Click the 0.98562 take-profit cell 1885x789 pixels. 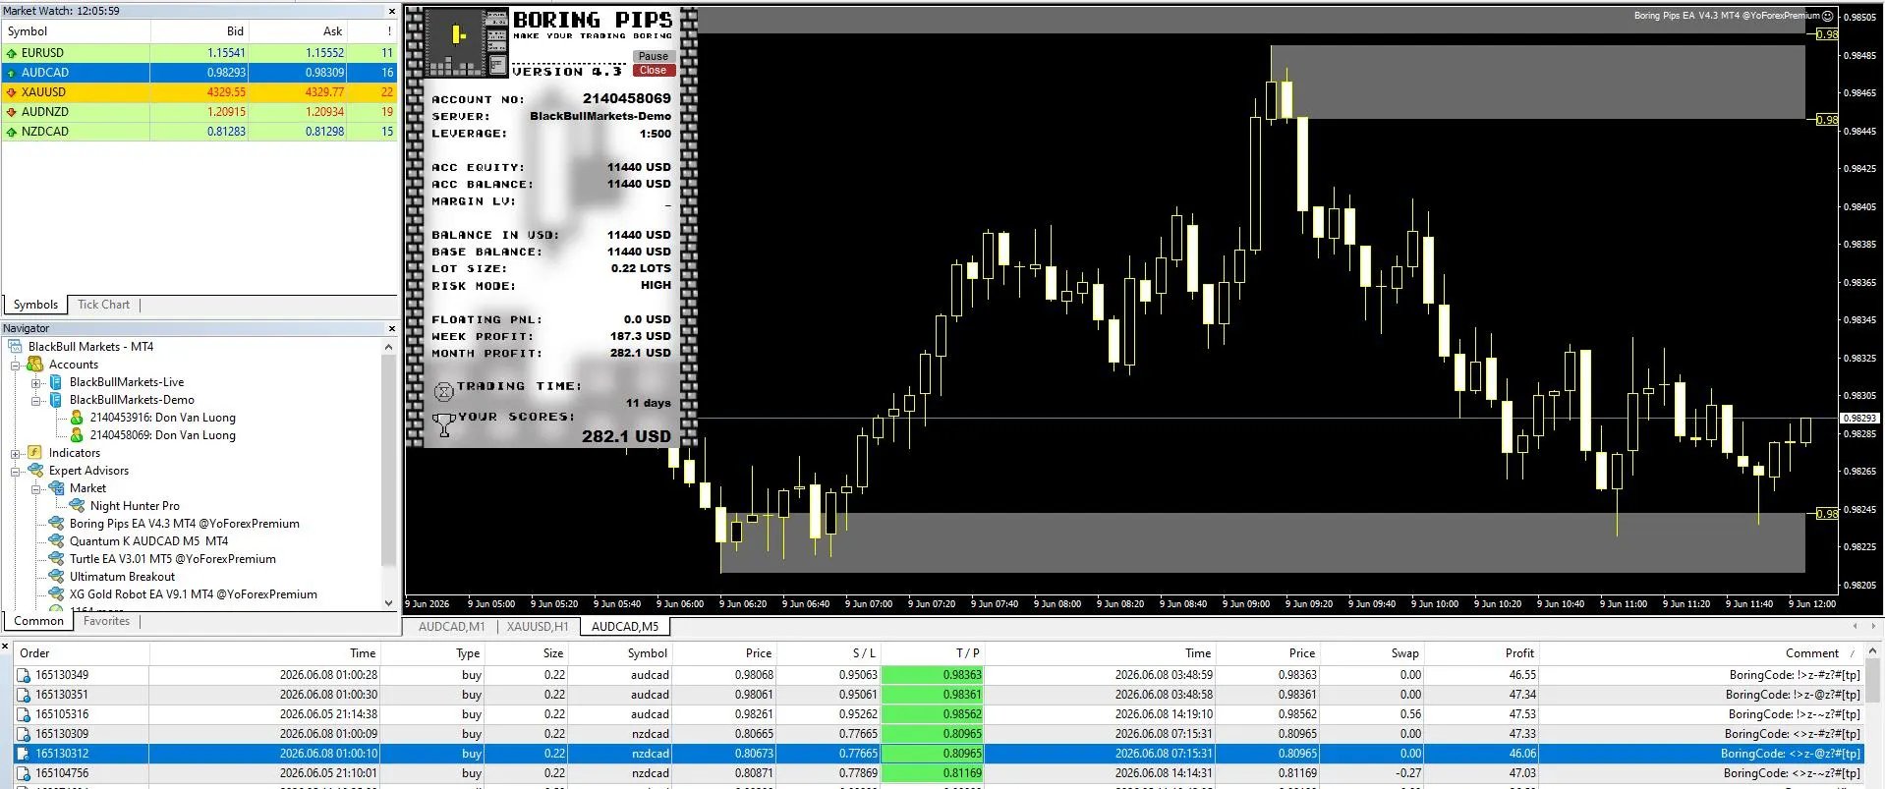(932, 714)
